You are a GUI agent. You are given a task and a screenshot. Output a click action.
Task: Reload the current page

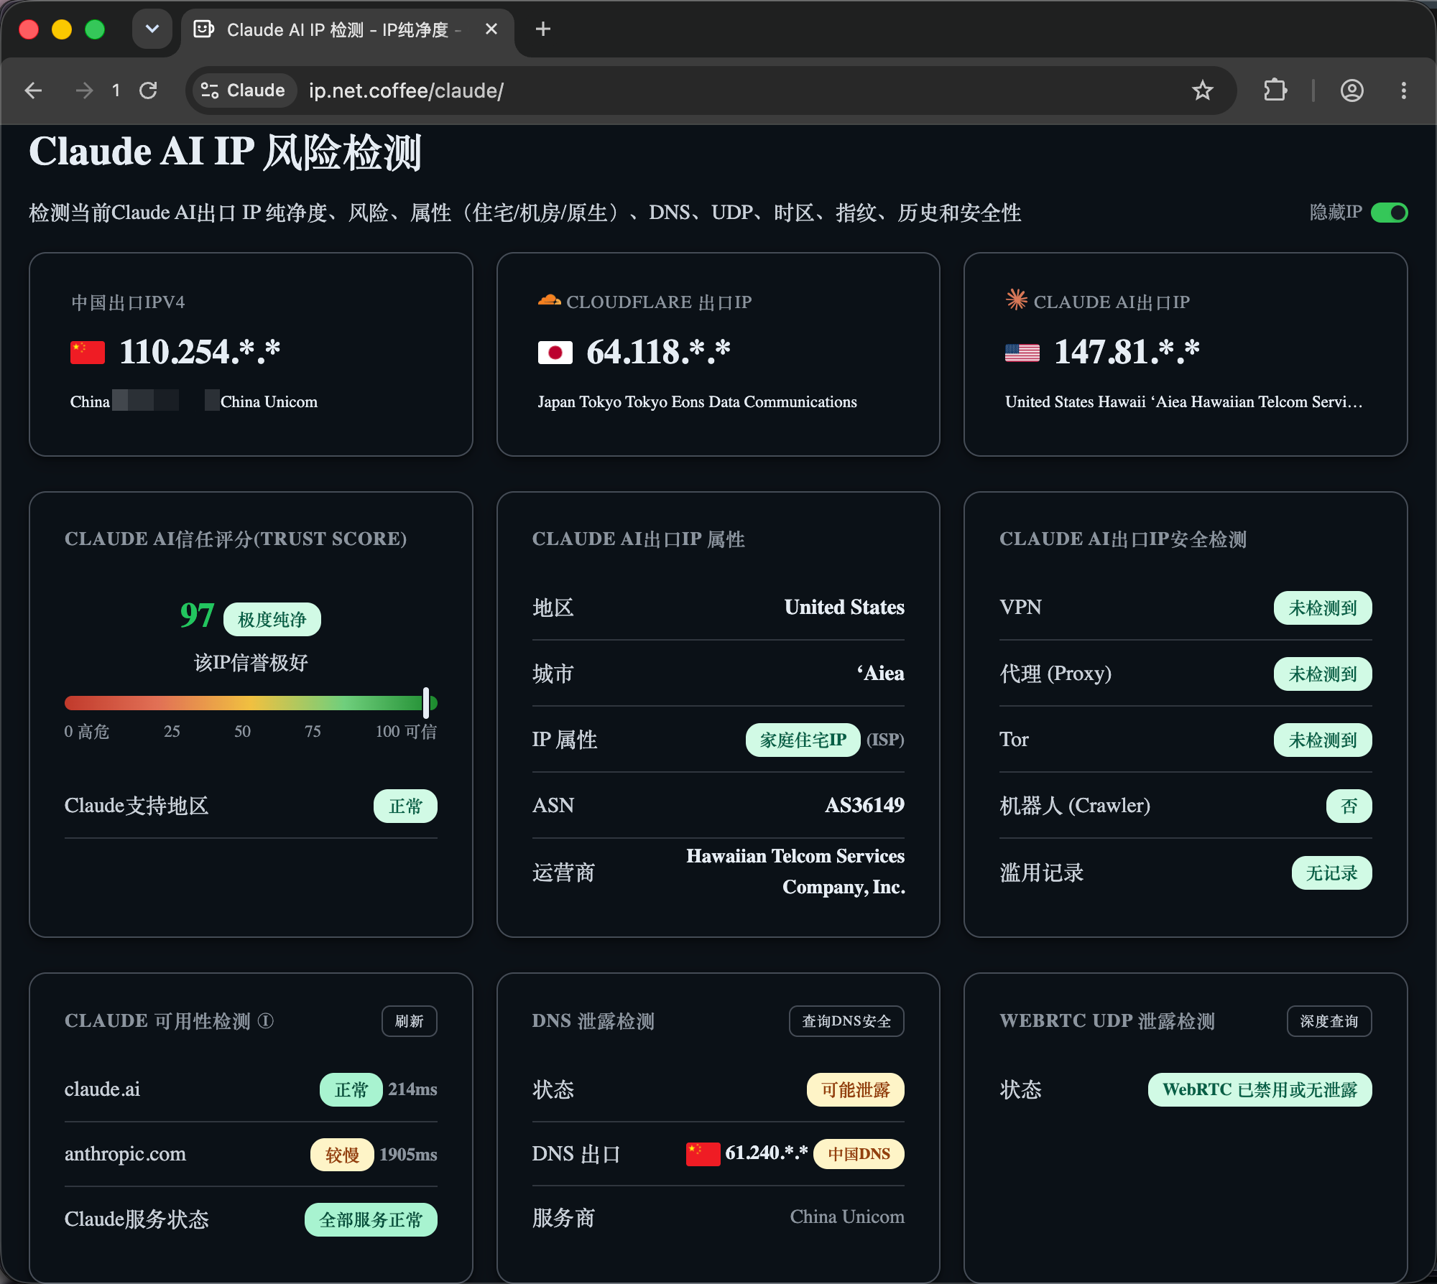tap(148, 90)
